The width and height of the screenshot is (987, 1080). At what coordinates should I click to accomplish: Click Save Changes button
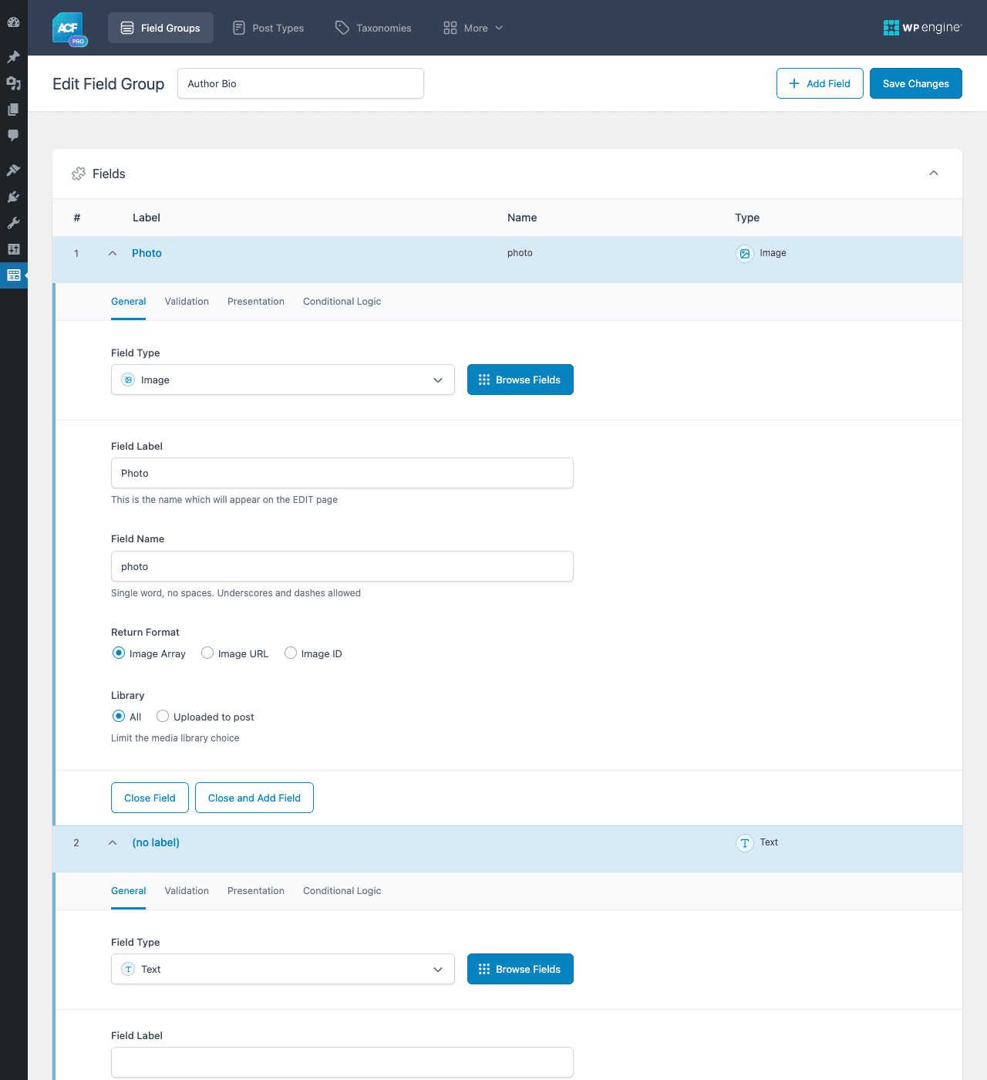pos(916,83)
